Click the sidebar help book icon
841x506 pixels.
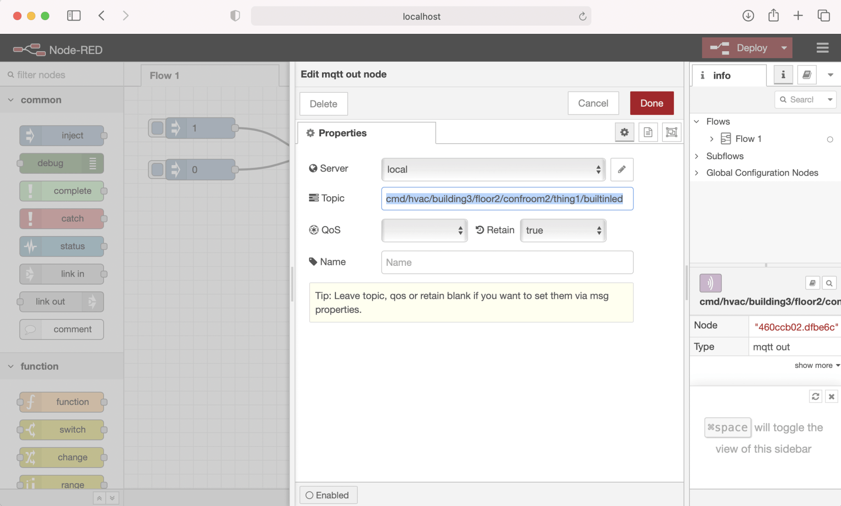(807, 75)
